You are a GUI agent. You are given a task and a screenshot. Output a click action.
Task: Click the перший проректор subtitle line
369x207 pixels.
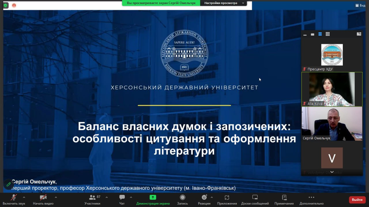point(123,188)
